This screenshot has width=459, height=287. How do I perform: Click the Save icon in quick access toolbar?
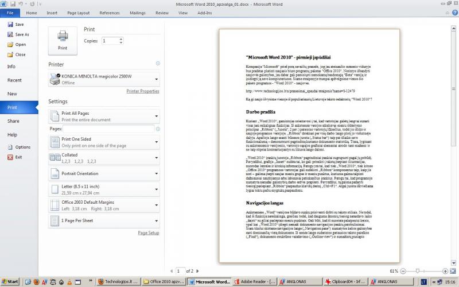coord(13,4)
